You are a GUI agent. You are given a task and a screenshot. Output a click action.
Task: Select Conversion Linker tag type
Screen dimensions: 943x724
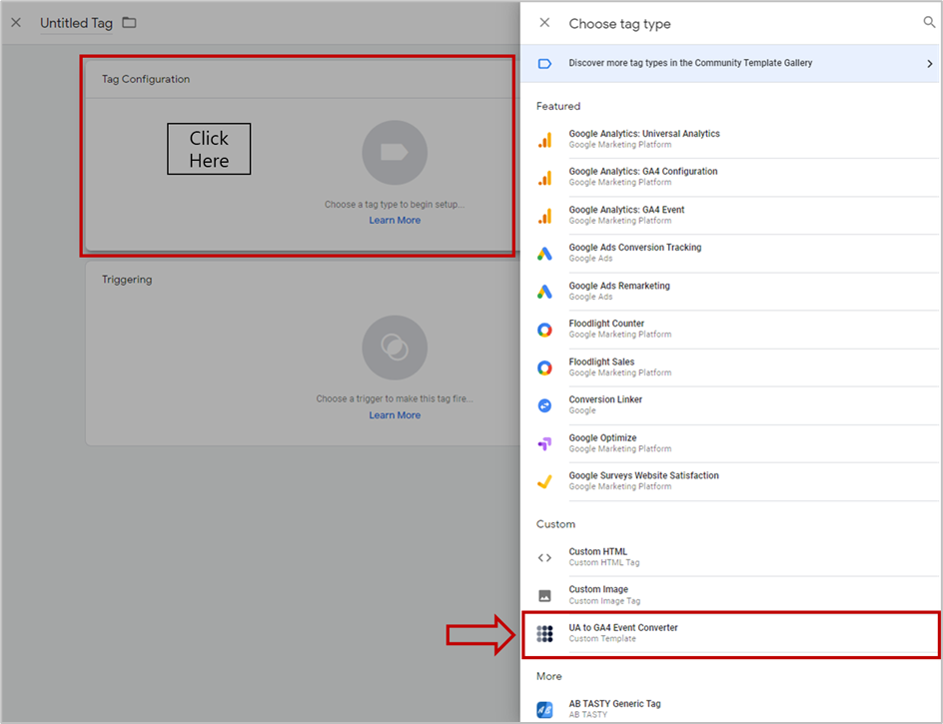729,405
